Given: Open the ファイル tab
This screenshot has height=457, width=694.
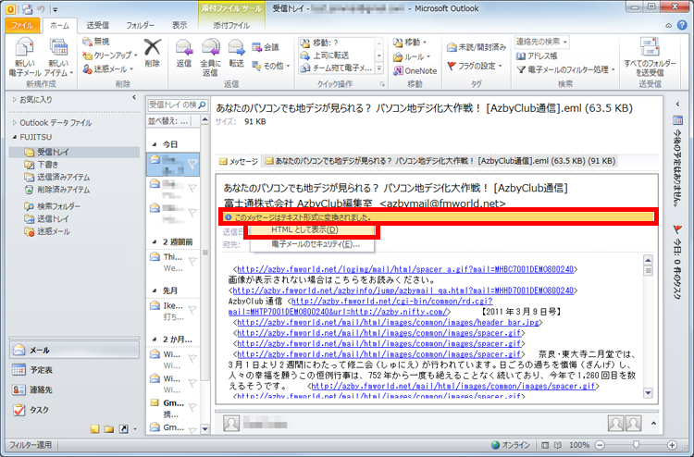Looking at the screenshot, I should pyautogui.click(x=22, y=25).
